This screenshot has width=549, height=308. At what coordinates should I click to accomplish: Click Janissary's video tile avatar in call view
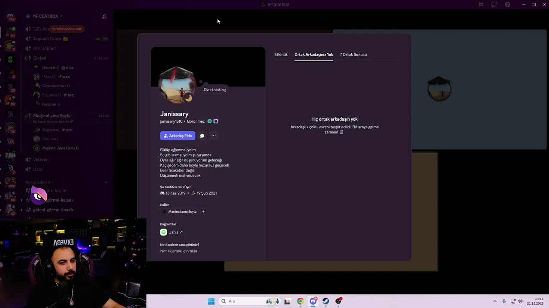coord(439,89)
